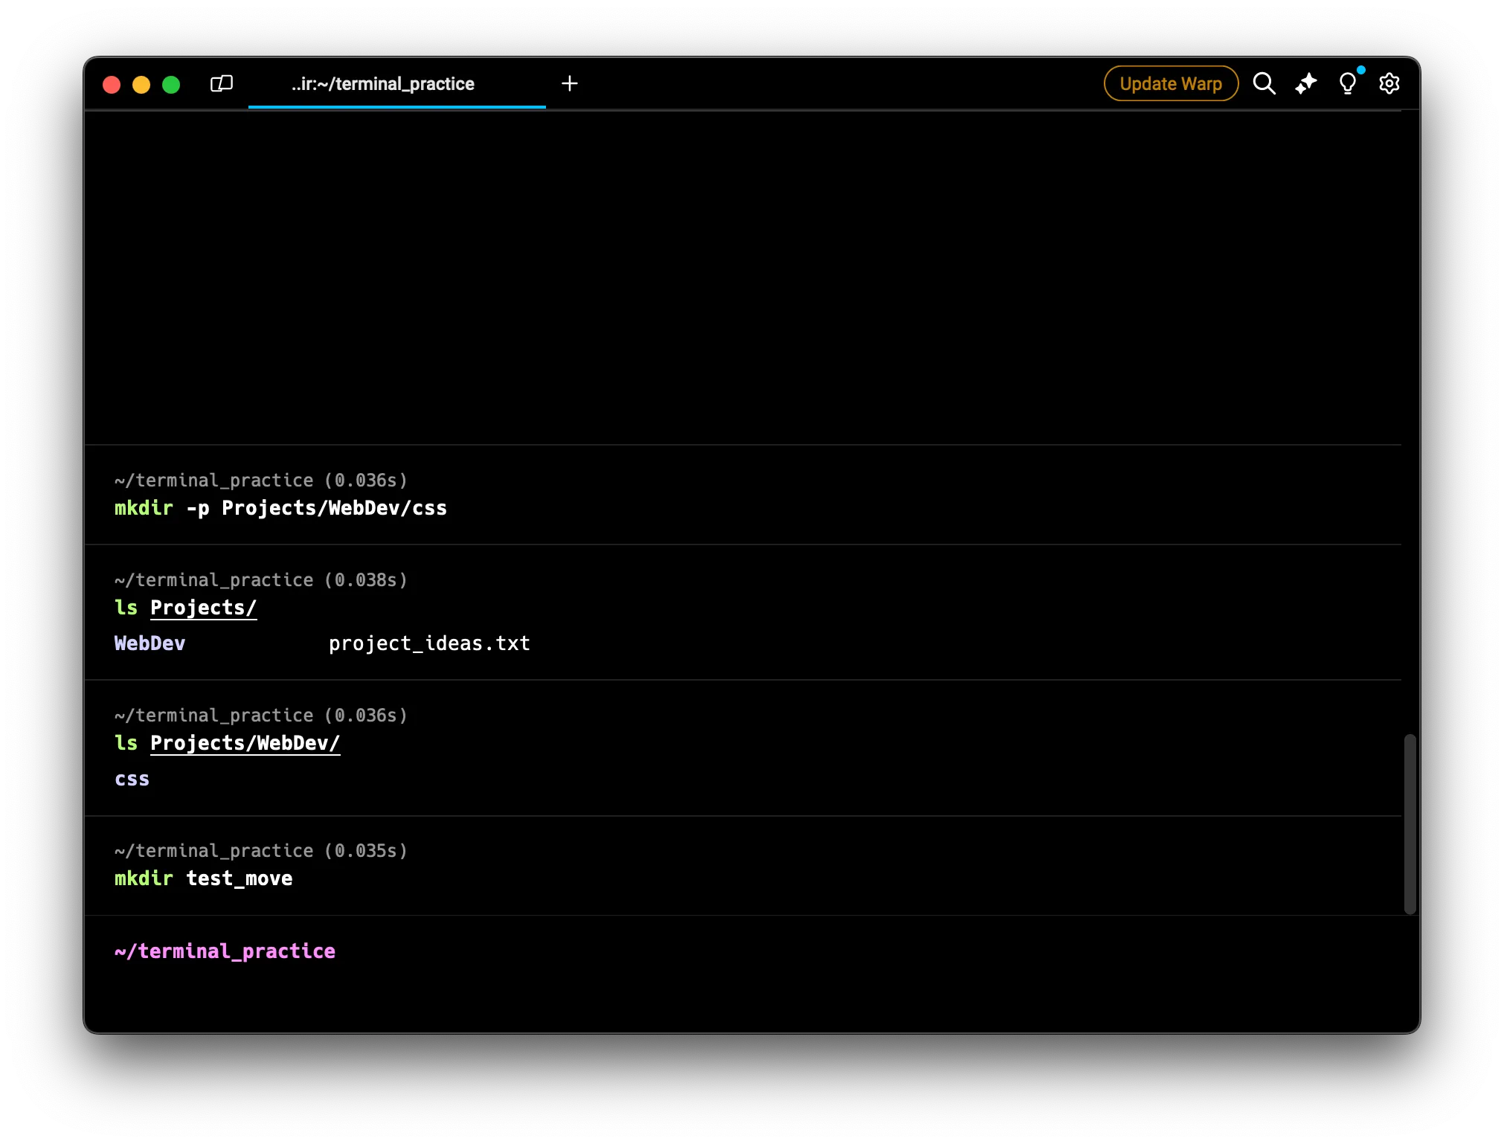
Task: Open Warp AI sparkles icon
Action: [x=1305, y=83]
